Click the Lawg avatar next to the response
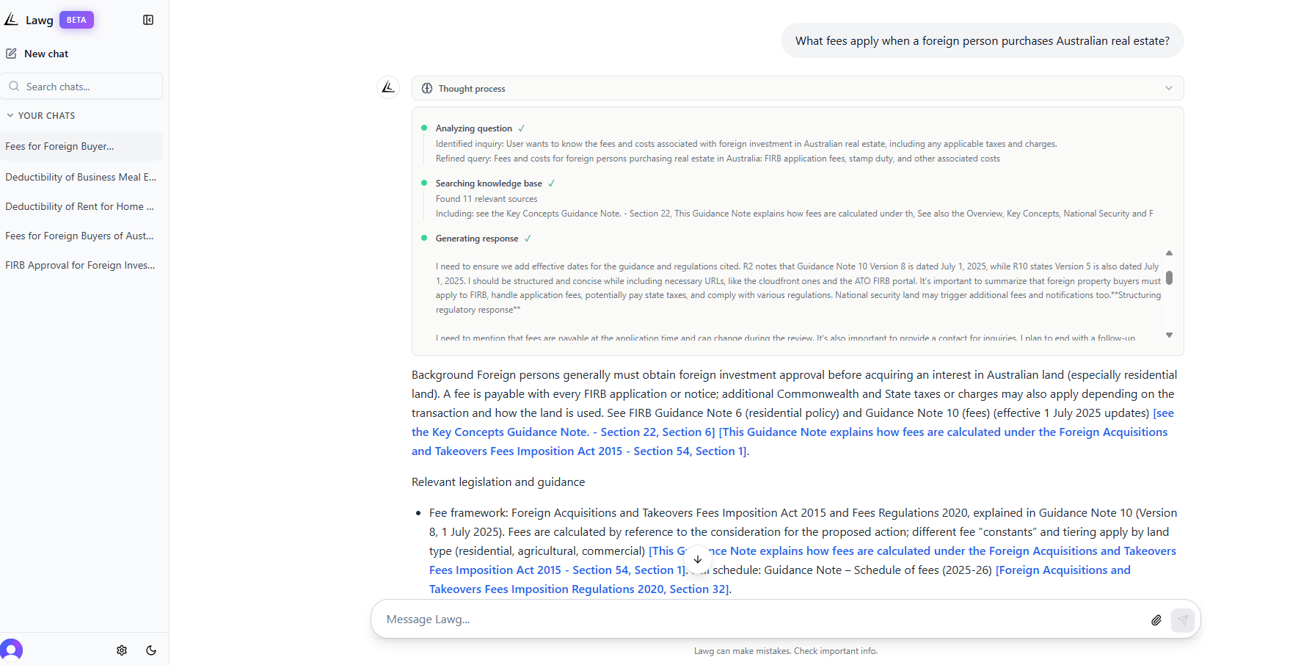The height and width of the screenshot is (665, 1312). pyautogui.click(x=388, y=87)
